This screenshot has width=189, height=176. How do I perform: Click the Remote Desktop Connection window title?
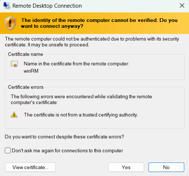click(47, 6)
